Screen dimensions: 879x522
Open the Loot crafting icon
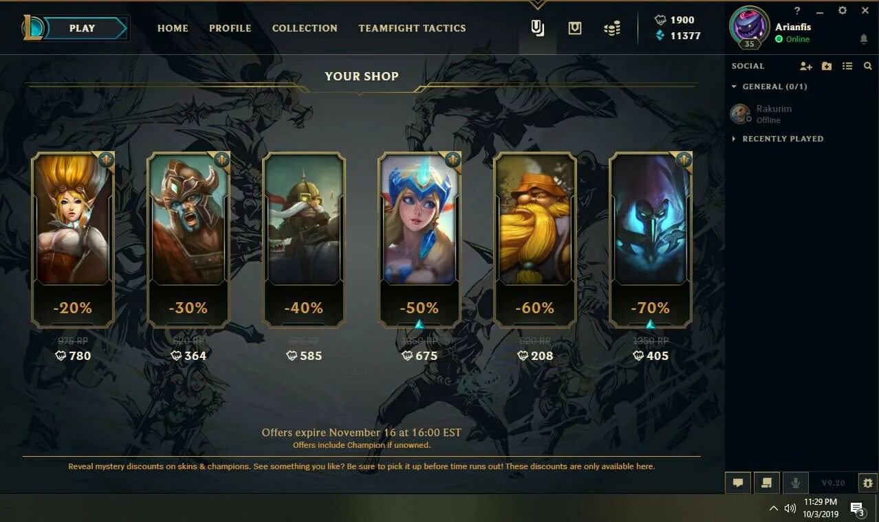coord(575,28)
